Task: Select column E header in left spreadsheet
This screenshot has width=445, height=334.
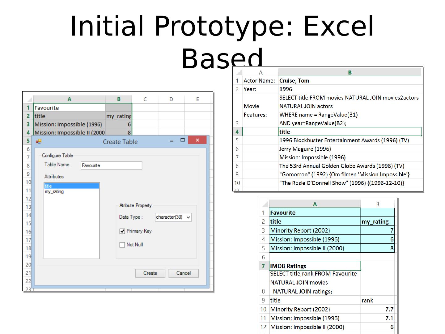Action: coord(198,99)
